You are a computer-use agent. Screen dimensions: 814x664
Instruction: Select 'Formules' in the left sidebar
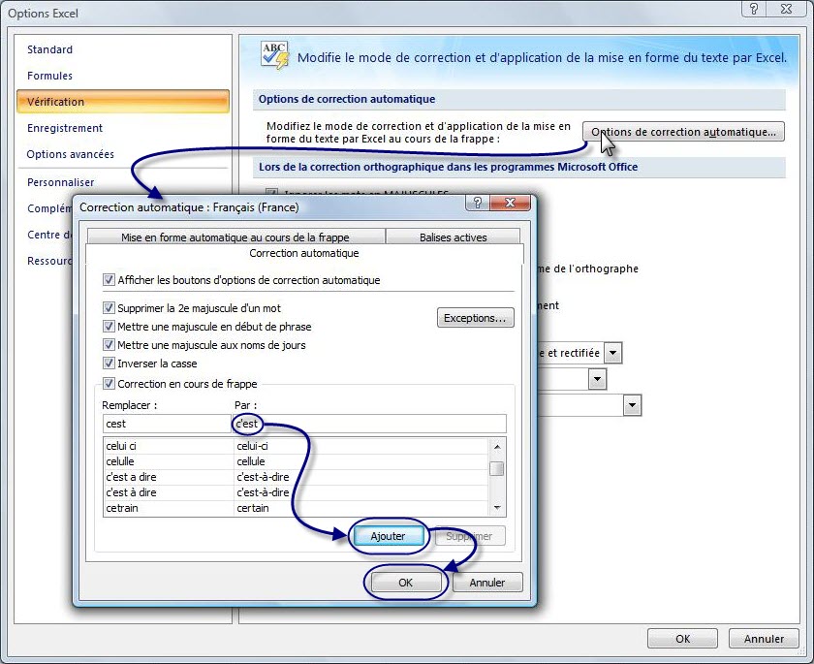49,76
